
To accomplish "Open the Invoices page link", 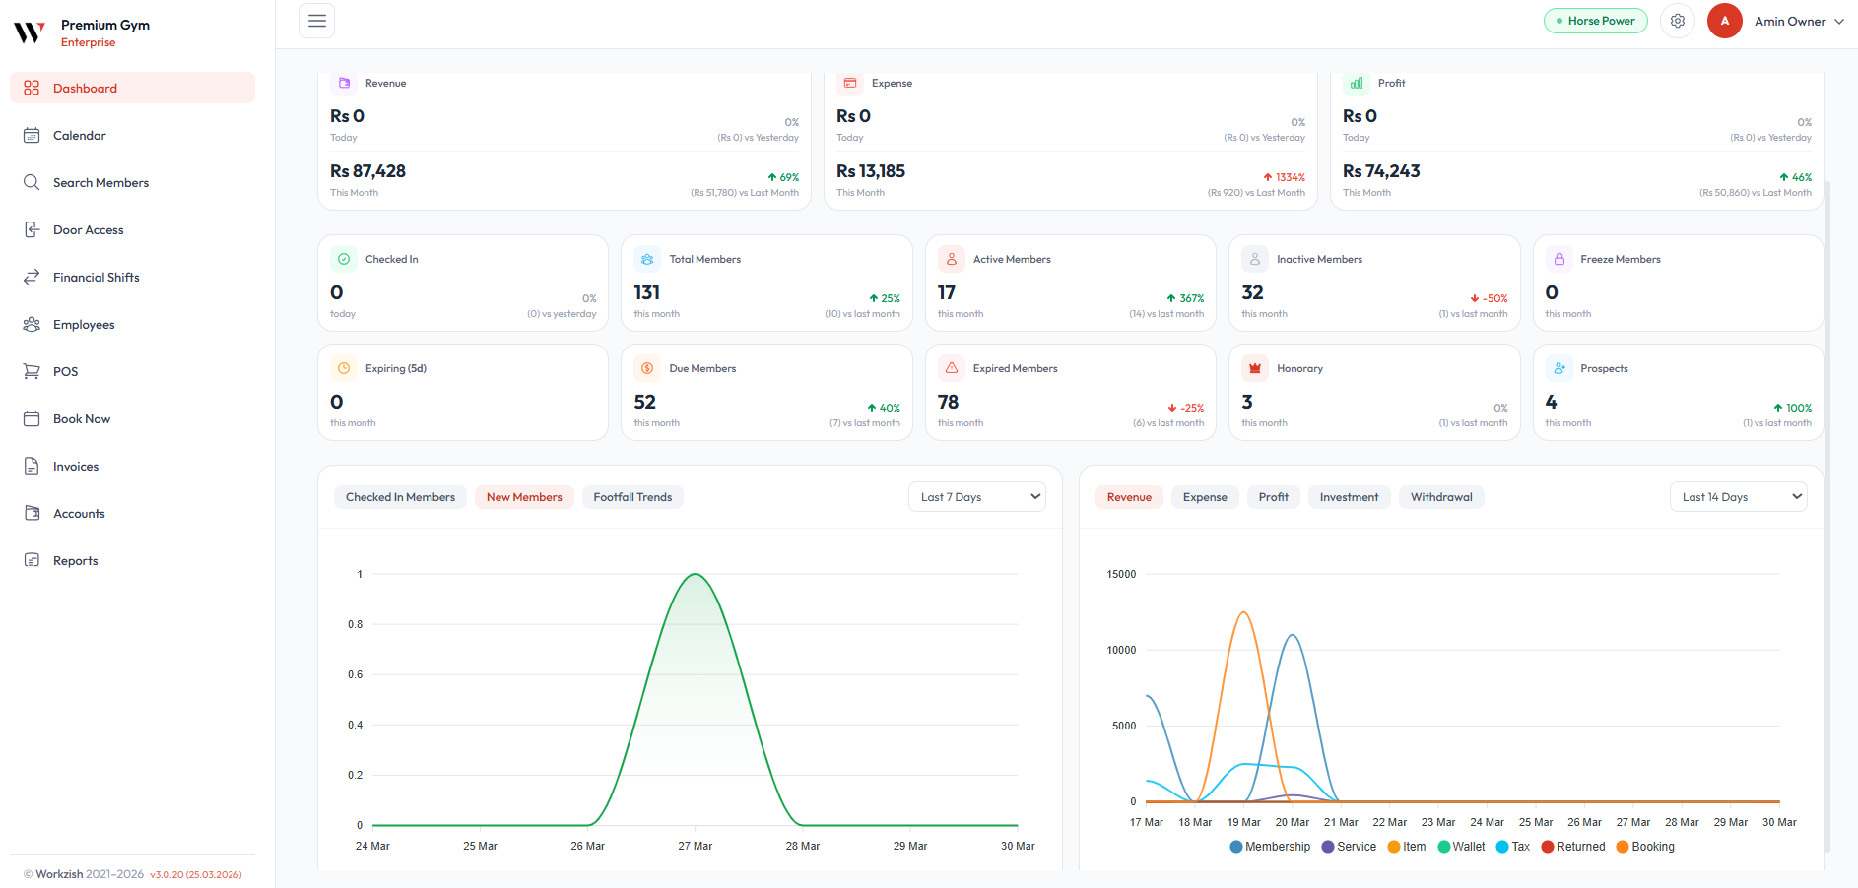I will point(132,466).
